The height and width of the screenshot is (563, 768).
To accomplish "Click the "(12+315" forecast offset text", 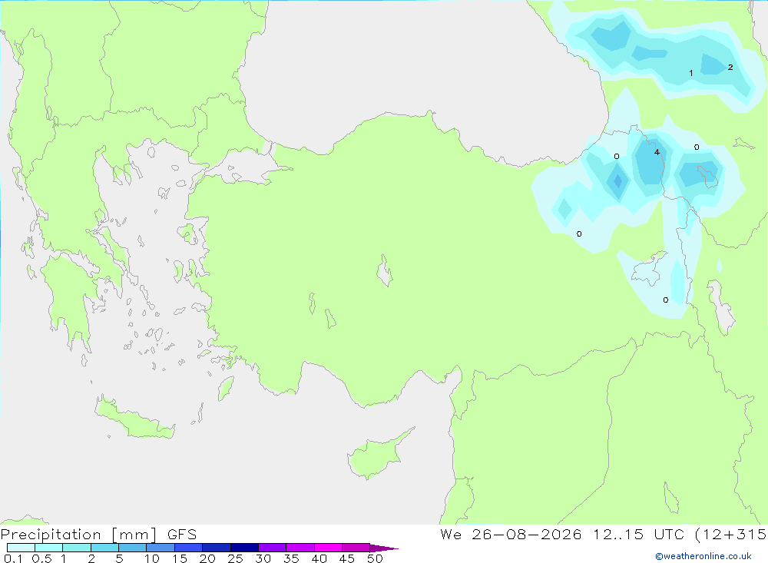I will tap(731, 535).
